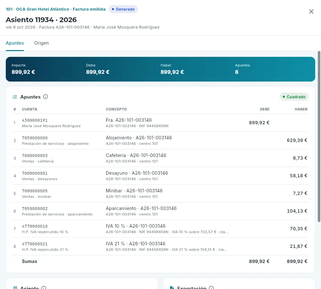Click the Alojamiento concept line
The height and width of the screenshot is (289, 321).
click(139, 138)
